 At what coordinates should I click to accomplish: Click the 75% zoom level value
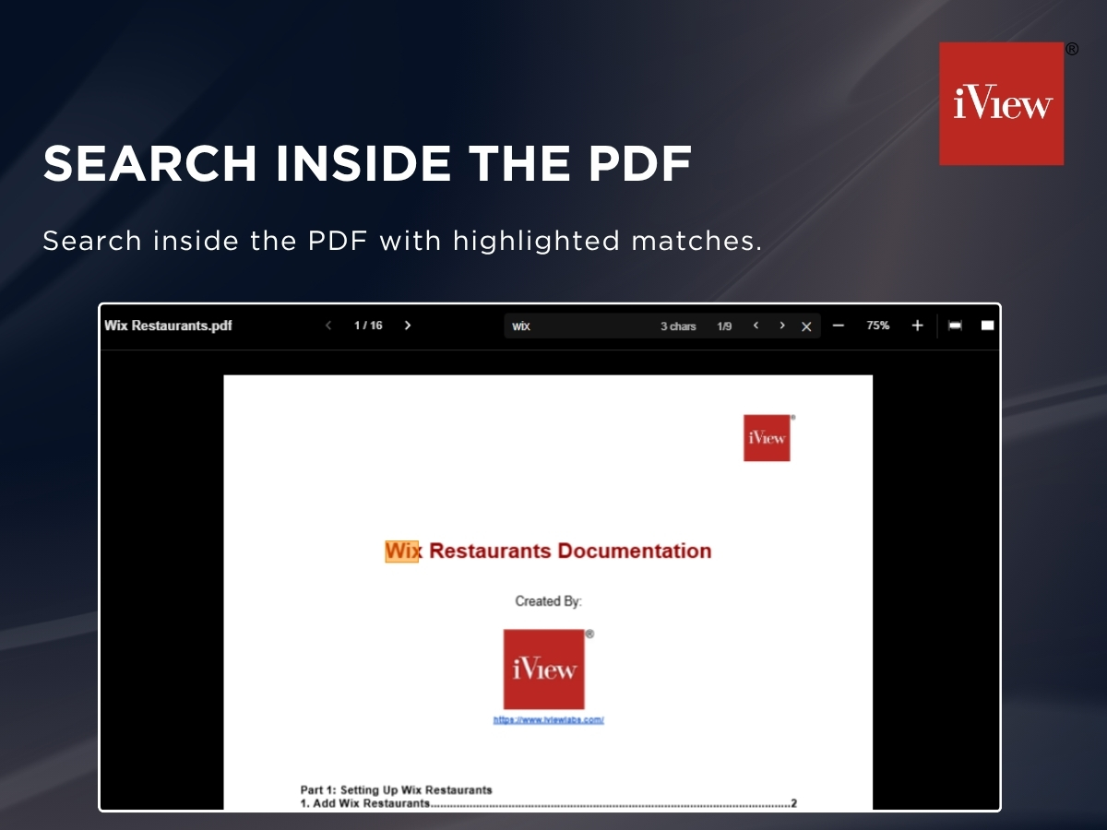click(877, 326)
